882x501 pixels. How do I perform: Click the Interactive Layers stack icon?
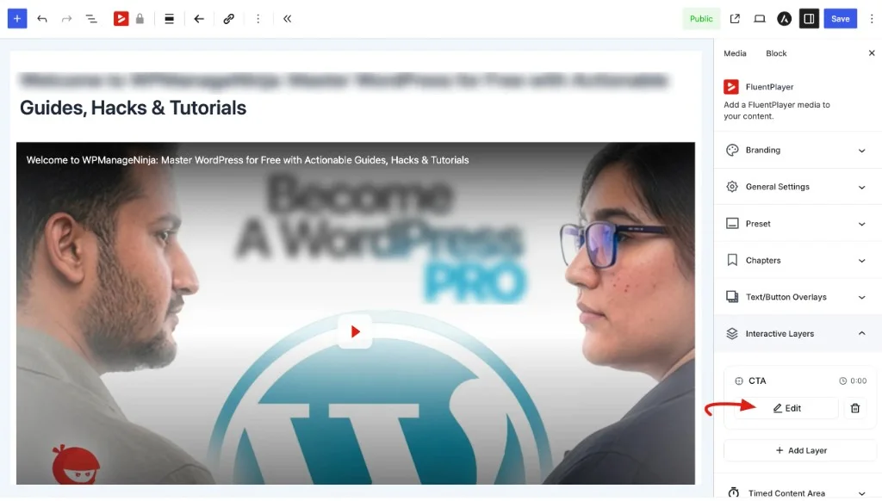pos(732,333)
